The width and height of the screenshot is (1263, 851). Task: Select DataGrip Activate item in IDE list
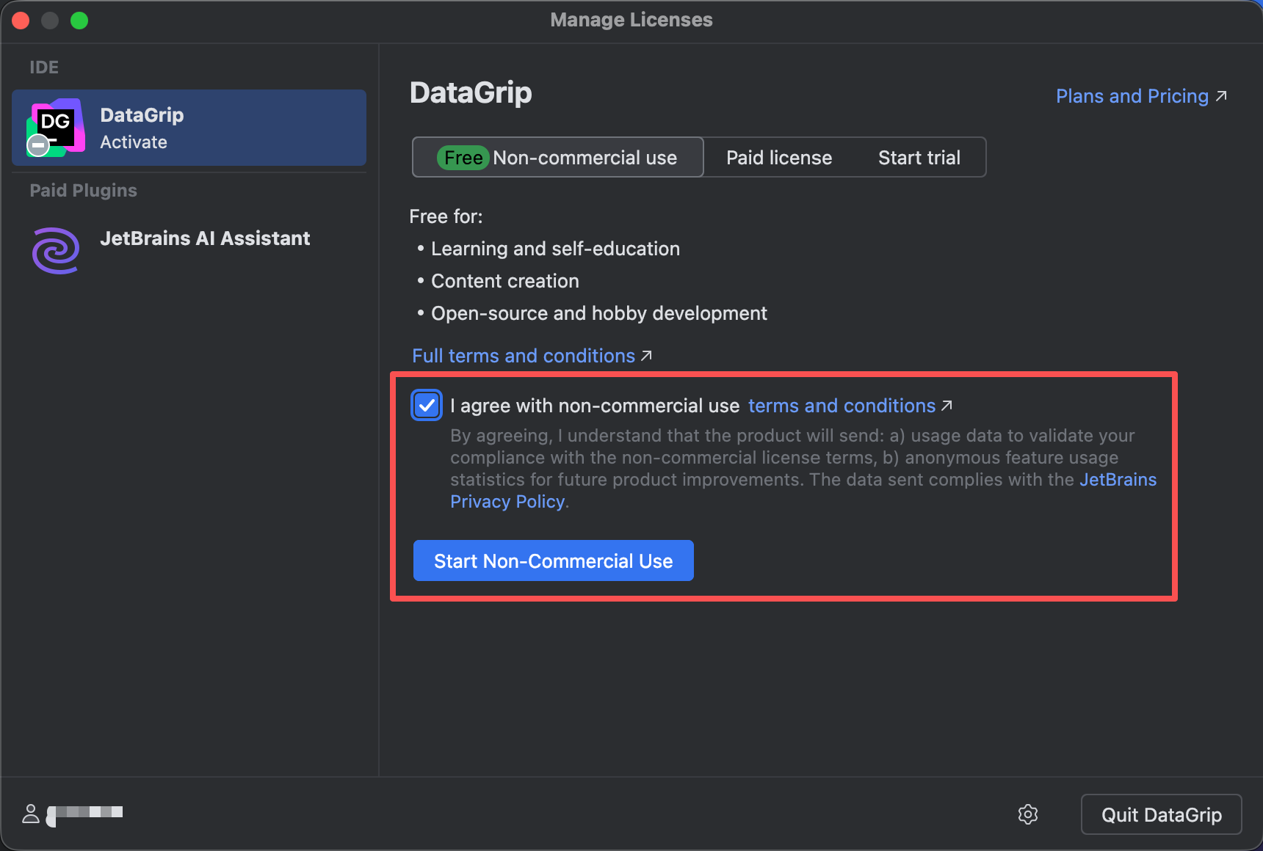click(x=189, y=128)
